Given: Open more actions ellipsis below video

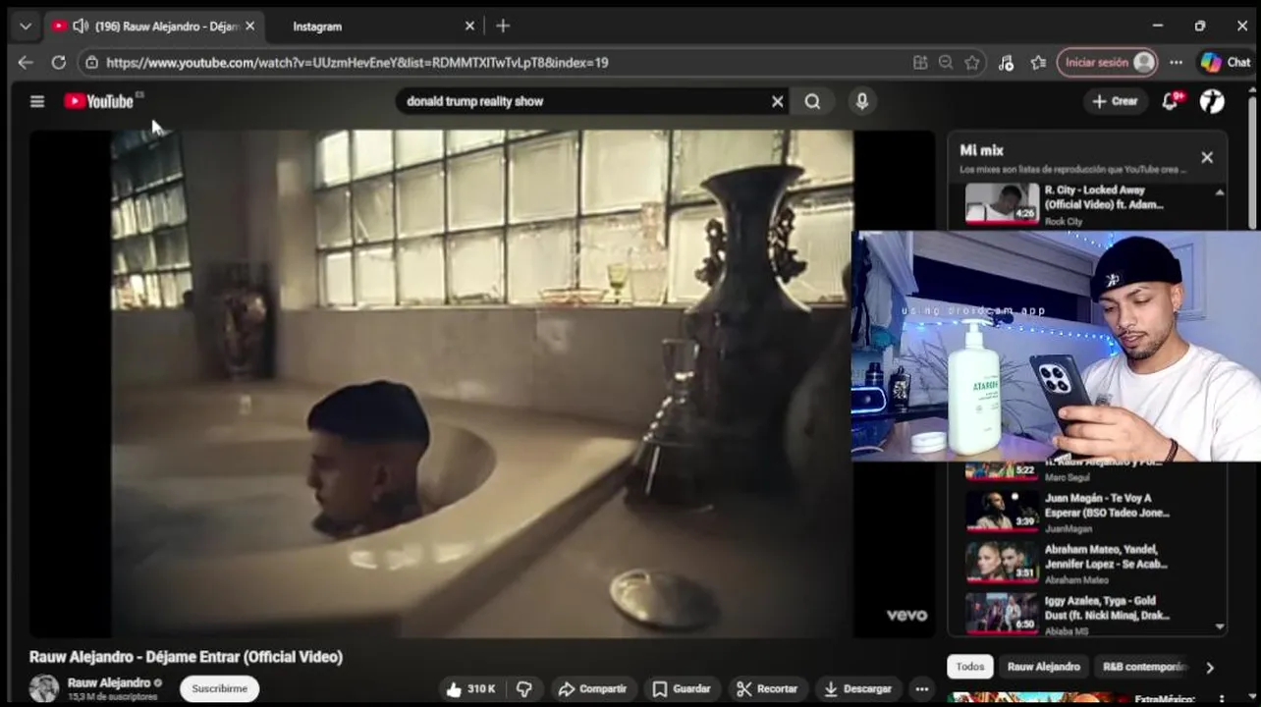Looking at the screenshot, I should click(921, 689).
